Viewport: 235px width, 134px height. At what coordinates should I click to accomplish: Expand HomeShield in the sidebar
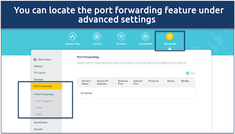(41, 122)
